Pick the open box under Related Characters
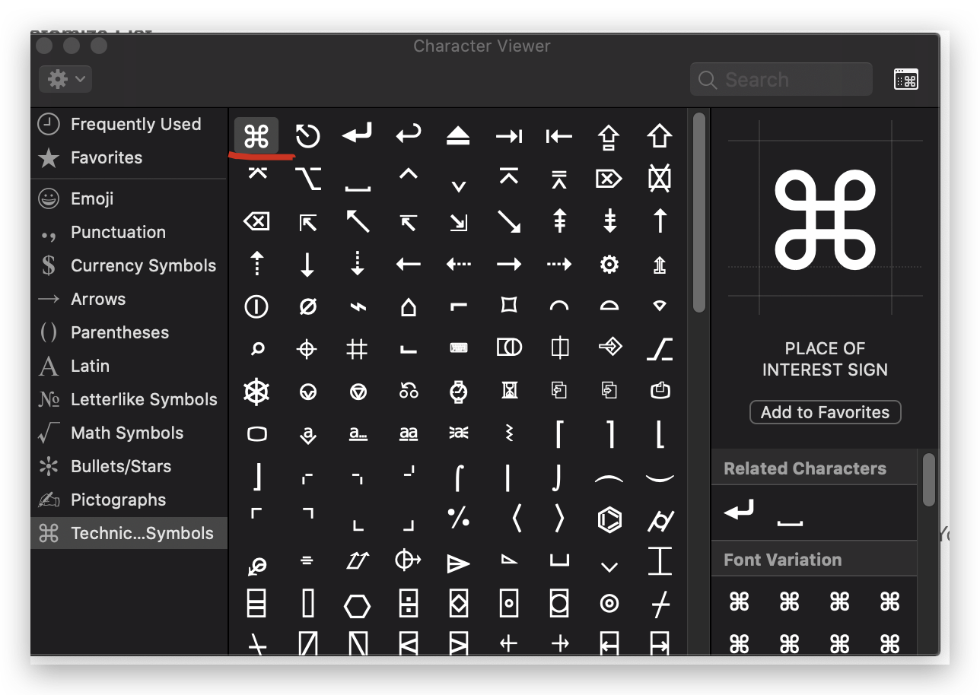 790,523
